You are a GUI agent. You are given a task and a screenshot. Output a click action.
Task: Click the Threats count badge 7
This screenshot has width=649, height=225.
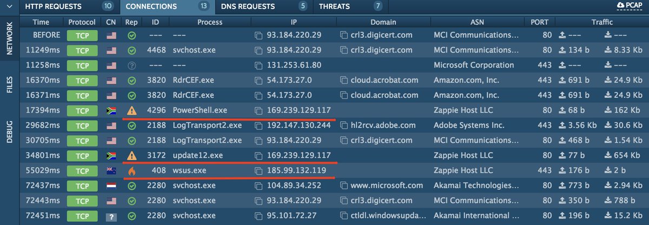coord(378,6)
